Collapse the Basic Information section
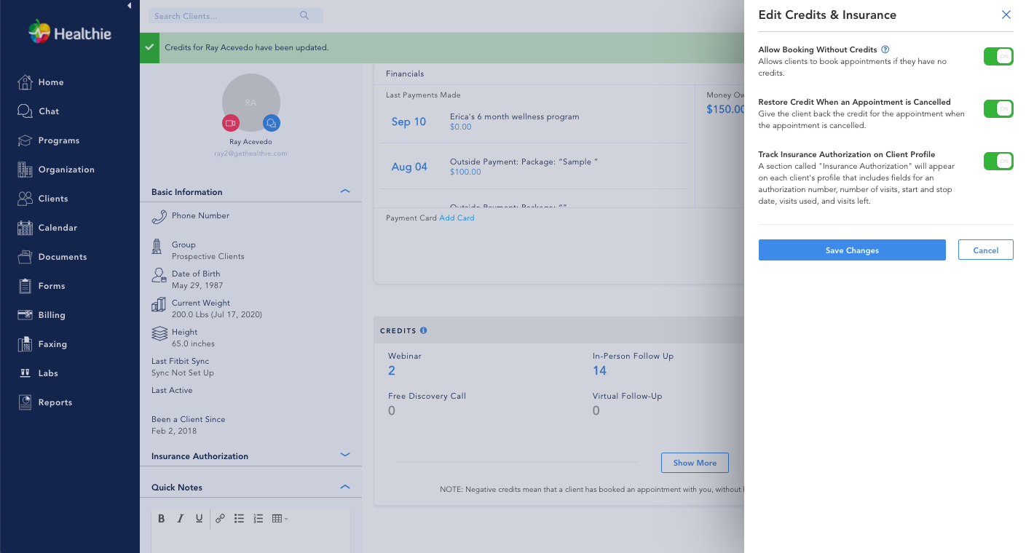 click(x=345, y=191)
